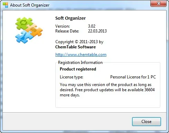Click the Release Date: label
This screenshot has height=133, width=169.
(67, 31)
